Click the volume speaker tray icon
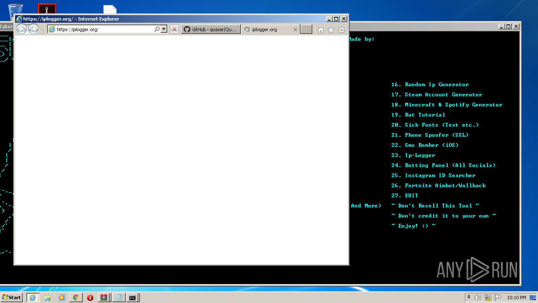538x303 pixels. (478, 298)
